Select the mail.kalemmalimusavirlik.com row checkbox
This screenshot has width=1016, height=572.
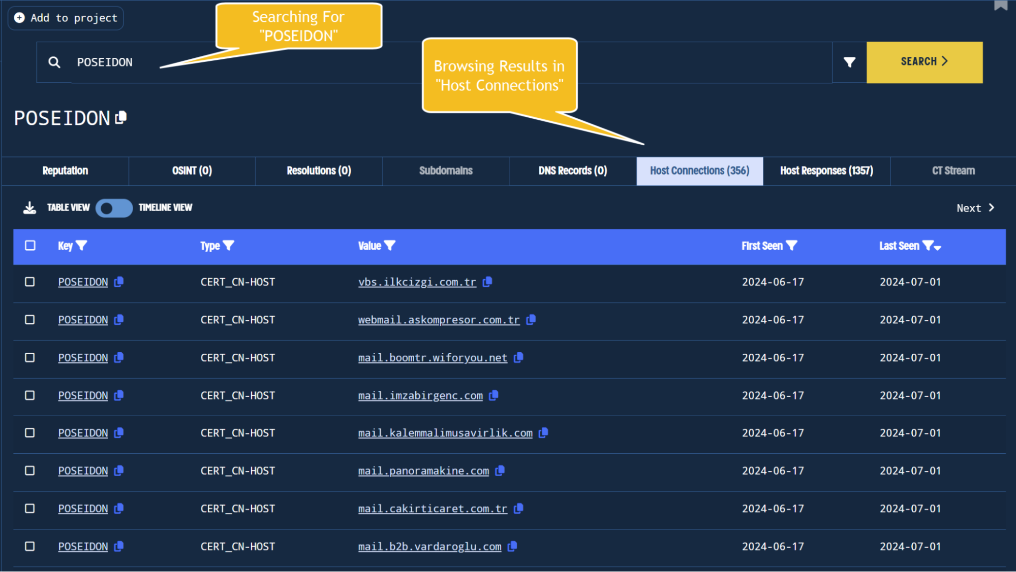pyautogui.click(x=30, y=433)
